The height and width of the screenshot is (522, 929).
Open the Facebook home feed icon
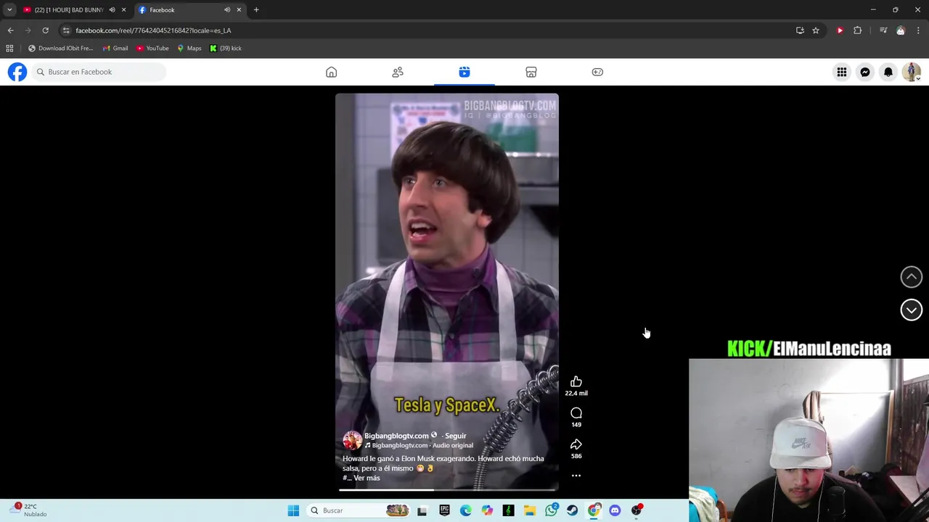coord(331,72)
